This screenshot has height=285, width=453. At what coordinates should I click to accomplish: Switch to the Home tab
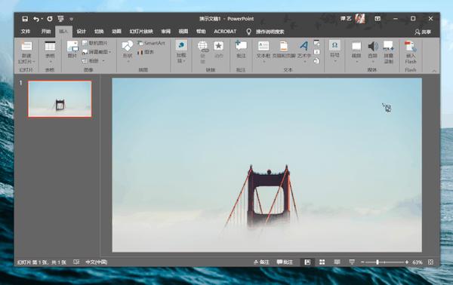click(x=45, y=32)
